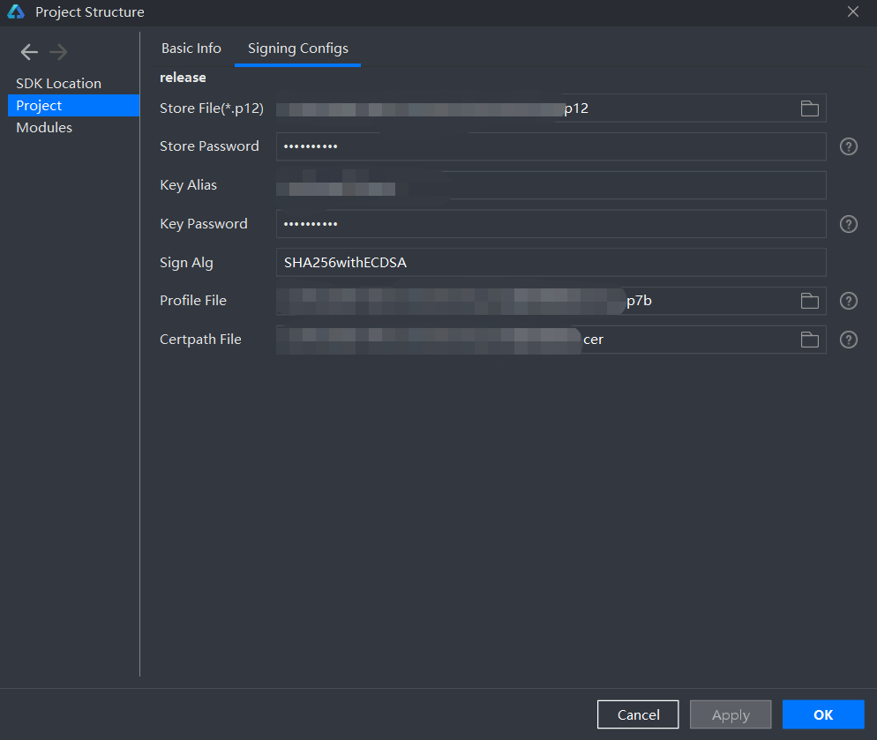Focus the Store Password field
This screenshot has height=740, width=877.
(x=551, y=146)
